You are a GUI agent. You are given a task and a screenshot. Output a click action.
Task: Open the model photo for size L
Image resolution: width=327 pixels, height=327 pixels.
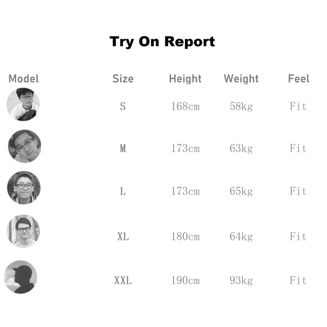[x=24, y=188]
